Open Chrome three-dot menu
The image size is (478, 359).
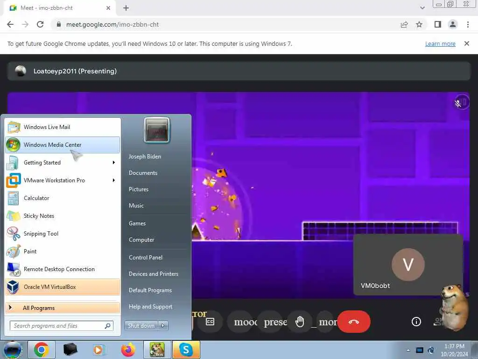point(468,24)
